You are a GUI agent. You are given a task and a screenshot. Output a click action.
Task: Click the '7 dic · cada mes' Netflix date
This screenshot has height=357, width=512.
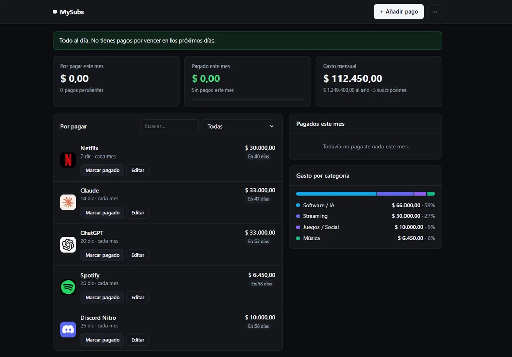(98, 157)
